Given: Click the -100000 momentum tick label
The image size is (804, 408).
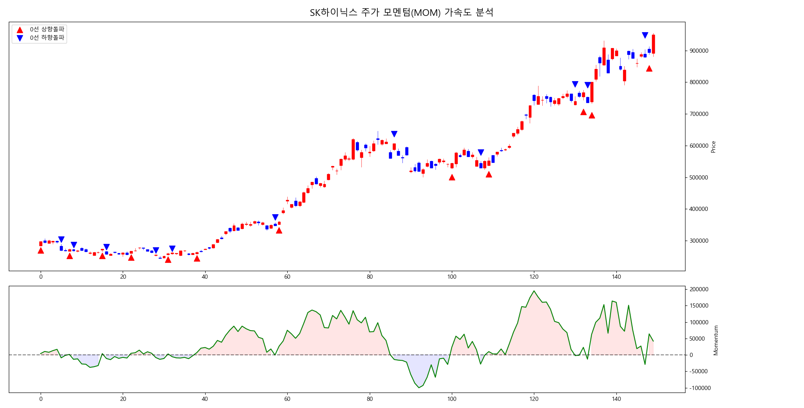Looking at the screenshot, I should pyautogui.click(x=701, y=388).
